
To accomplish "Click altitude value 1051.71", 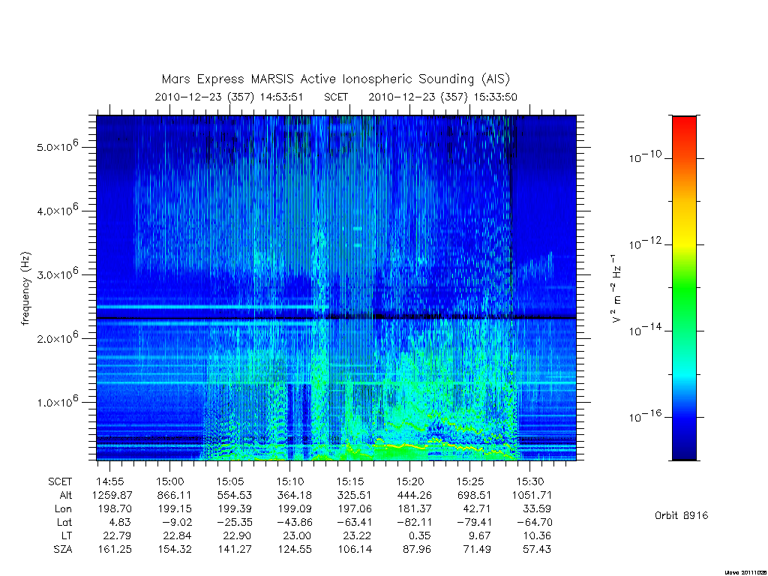I will point(532,495).
